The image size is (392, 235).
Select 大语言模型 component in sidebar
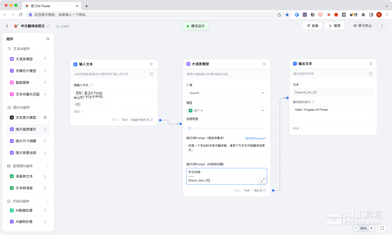29,59
